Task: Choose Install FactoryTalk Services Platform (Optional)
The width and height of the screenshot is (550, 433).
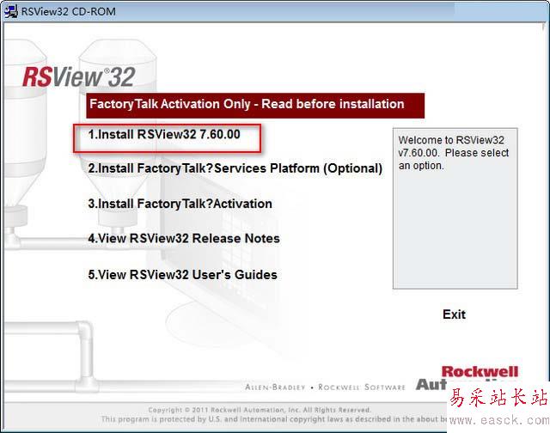Action: click(235, 168)
